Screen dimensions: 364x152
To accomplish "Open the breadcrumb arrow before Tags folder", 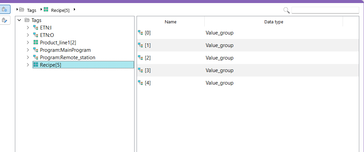I will 17,9.
